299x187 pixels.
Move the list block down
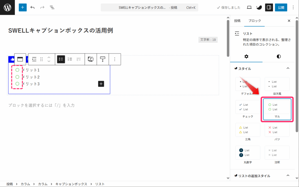49,61
